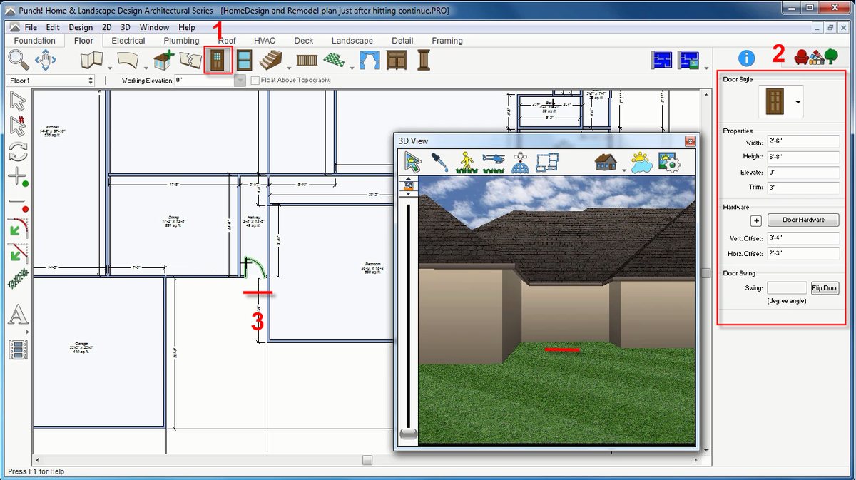Open the furniture and plants library
The height and width of the screenshot is (480, 856).
point(816,57)
